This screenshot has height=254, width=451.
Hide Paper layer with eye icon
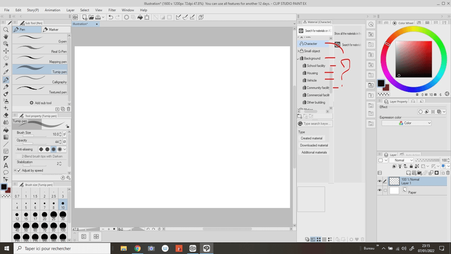point(380,190)
